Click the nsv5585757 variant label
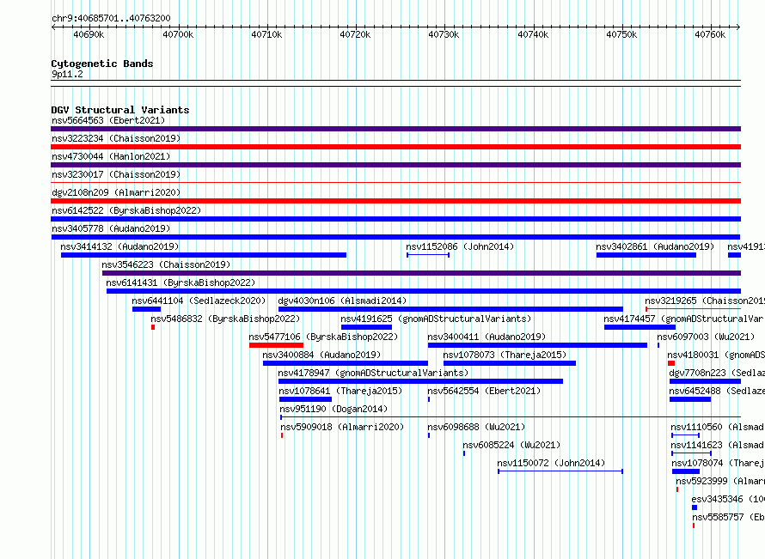765x559 pixels. [x=728, y=517]
